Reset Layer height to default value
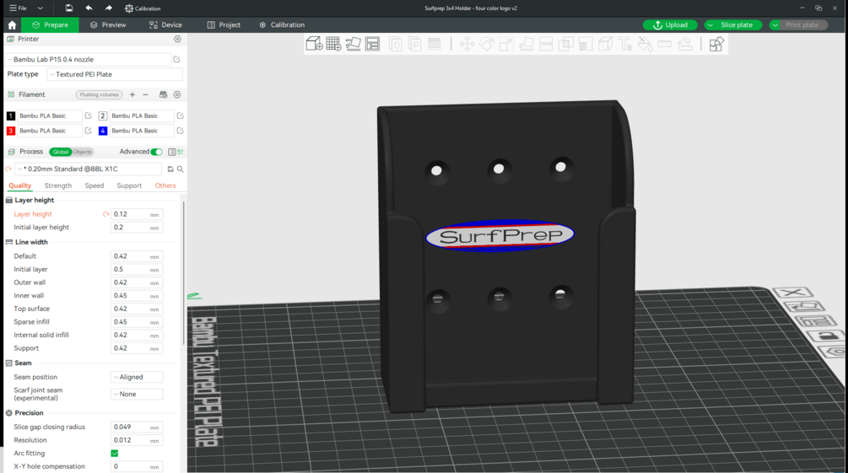848x473 pixels. click(106, 214)
